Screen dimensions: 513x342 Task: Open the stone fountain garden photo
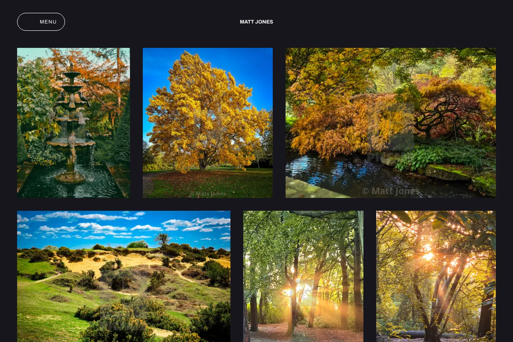coord(74,123)
